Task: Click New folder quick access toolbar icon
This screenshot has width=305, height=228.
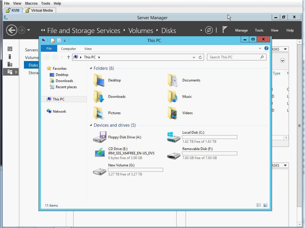Action: tap(59, 41)
